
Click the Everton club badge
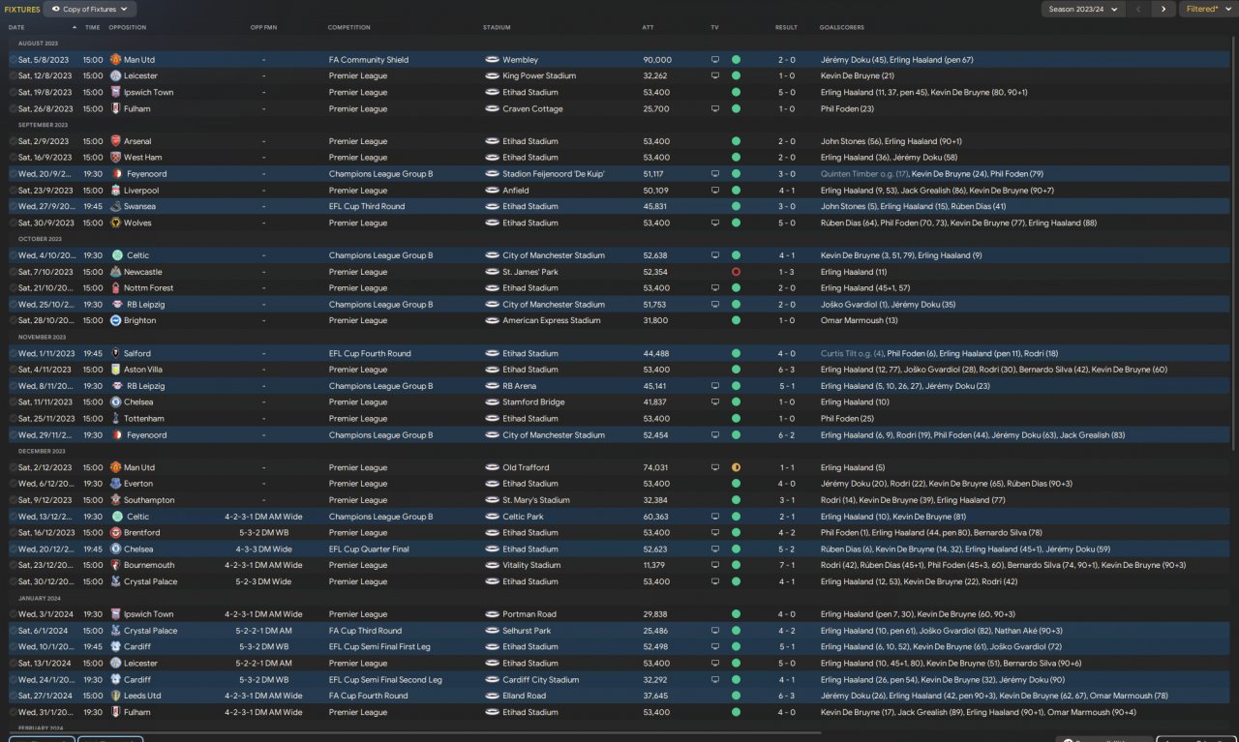[x=115, y=484]
